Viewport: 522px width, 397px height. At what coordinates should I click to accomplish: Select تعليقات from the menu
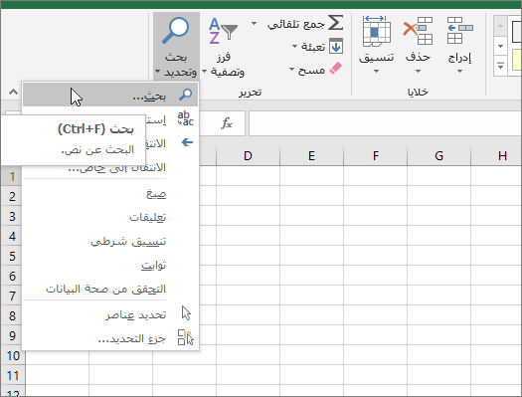(110, 217)
